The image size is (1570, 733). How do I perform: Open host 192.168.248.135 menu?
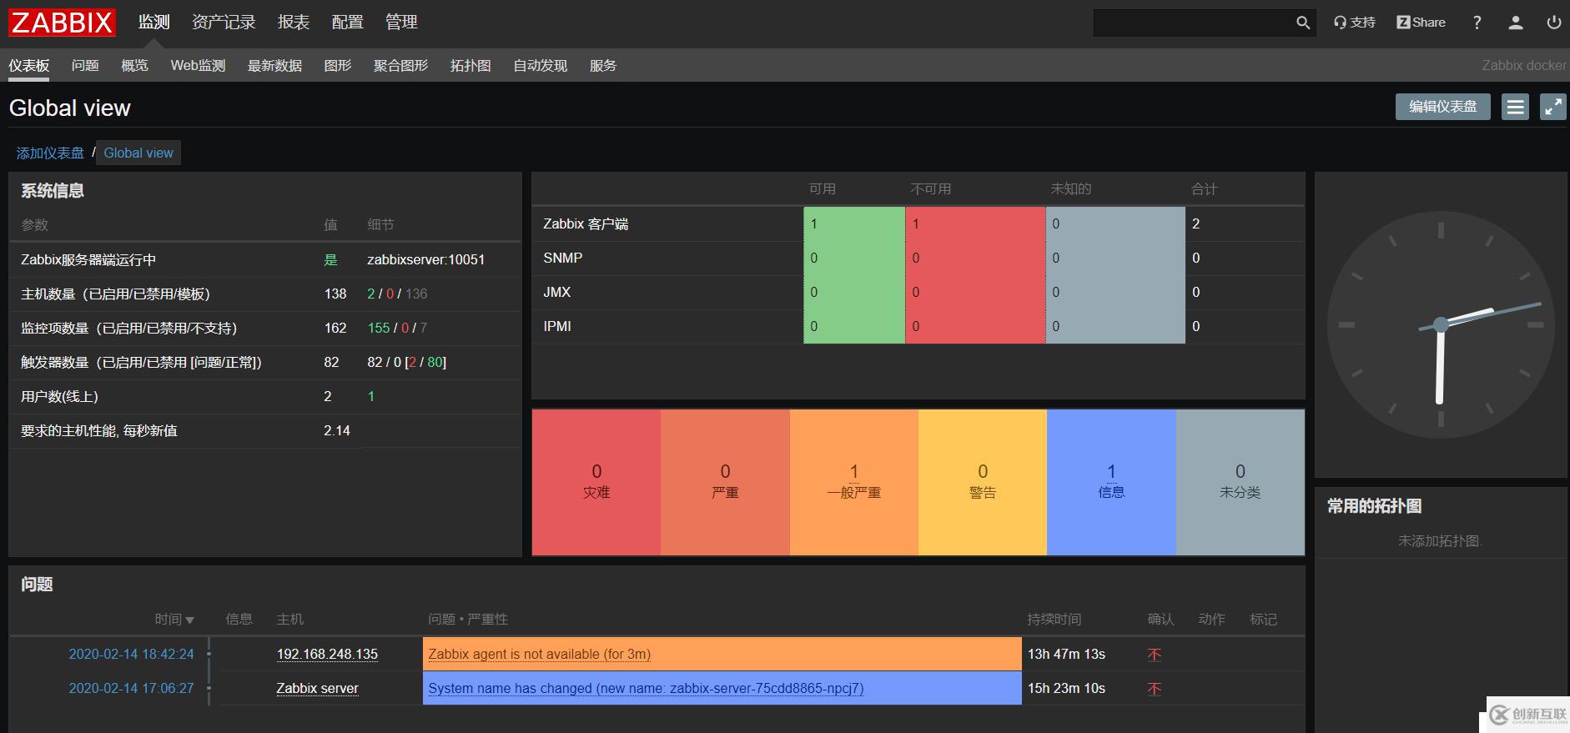point(327,655)
